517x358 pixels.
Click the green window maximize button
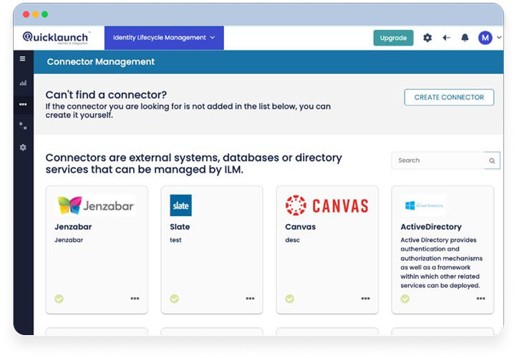pos(45,14)
